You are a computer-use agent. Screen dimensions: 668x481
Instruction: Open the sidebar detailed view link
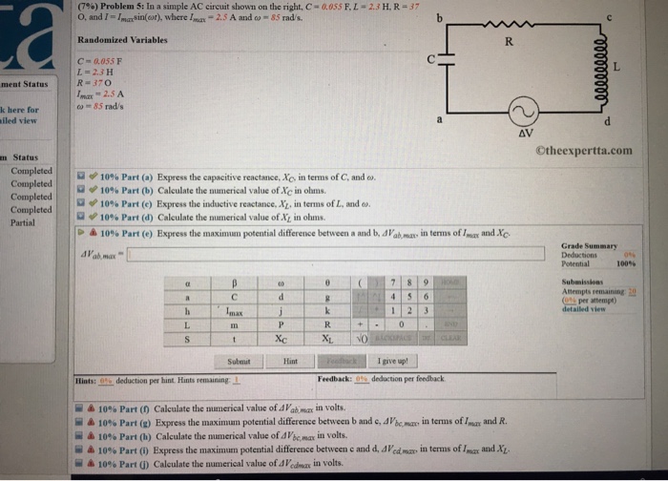(x=19, y=115)
